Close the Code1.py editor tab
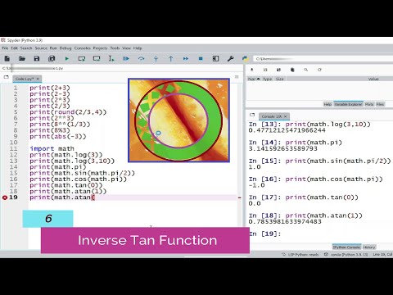Image resolution: width=393 pixels, height=295 pixels. click(x=38, y=79)
